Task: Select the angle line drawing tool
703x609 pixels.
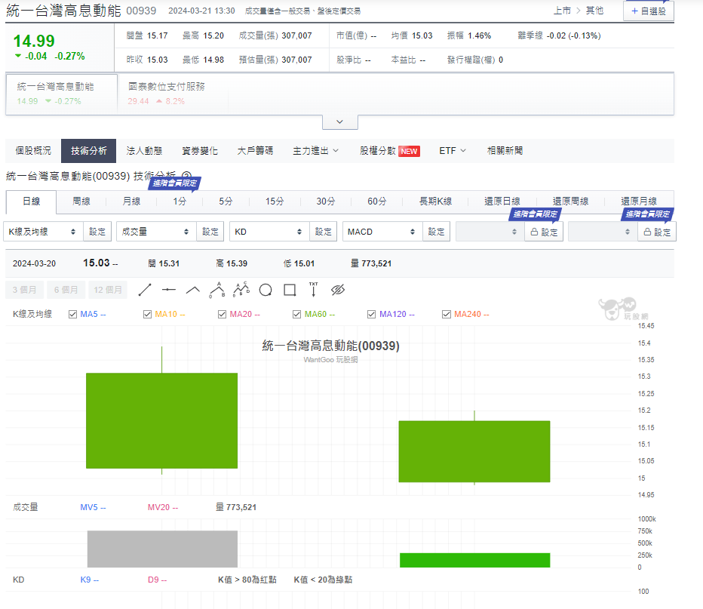Action: coord(193,290)
